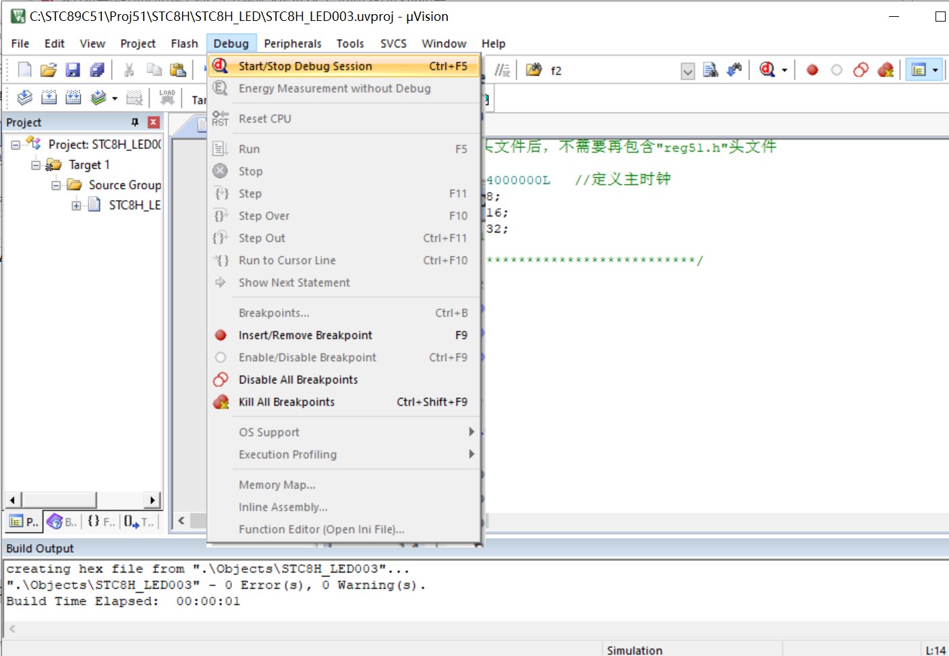Toggle the Project window toolbar button
Image resolution: width=949 pixels, height=656 pixels.
[x=918, y=69]
